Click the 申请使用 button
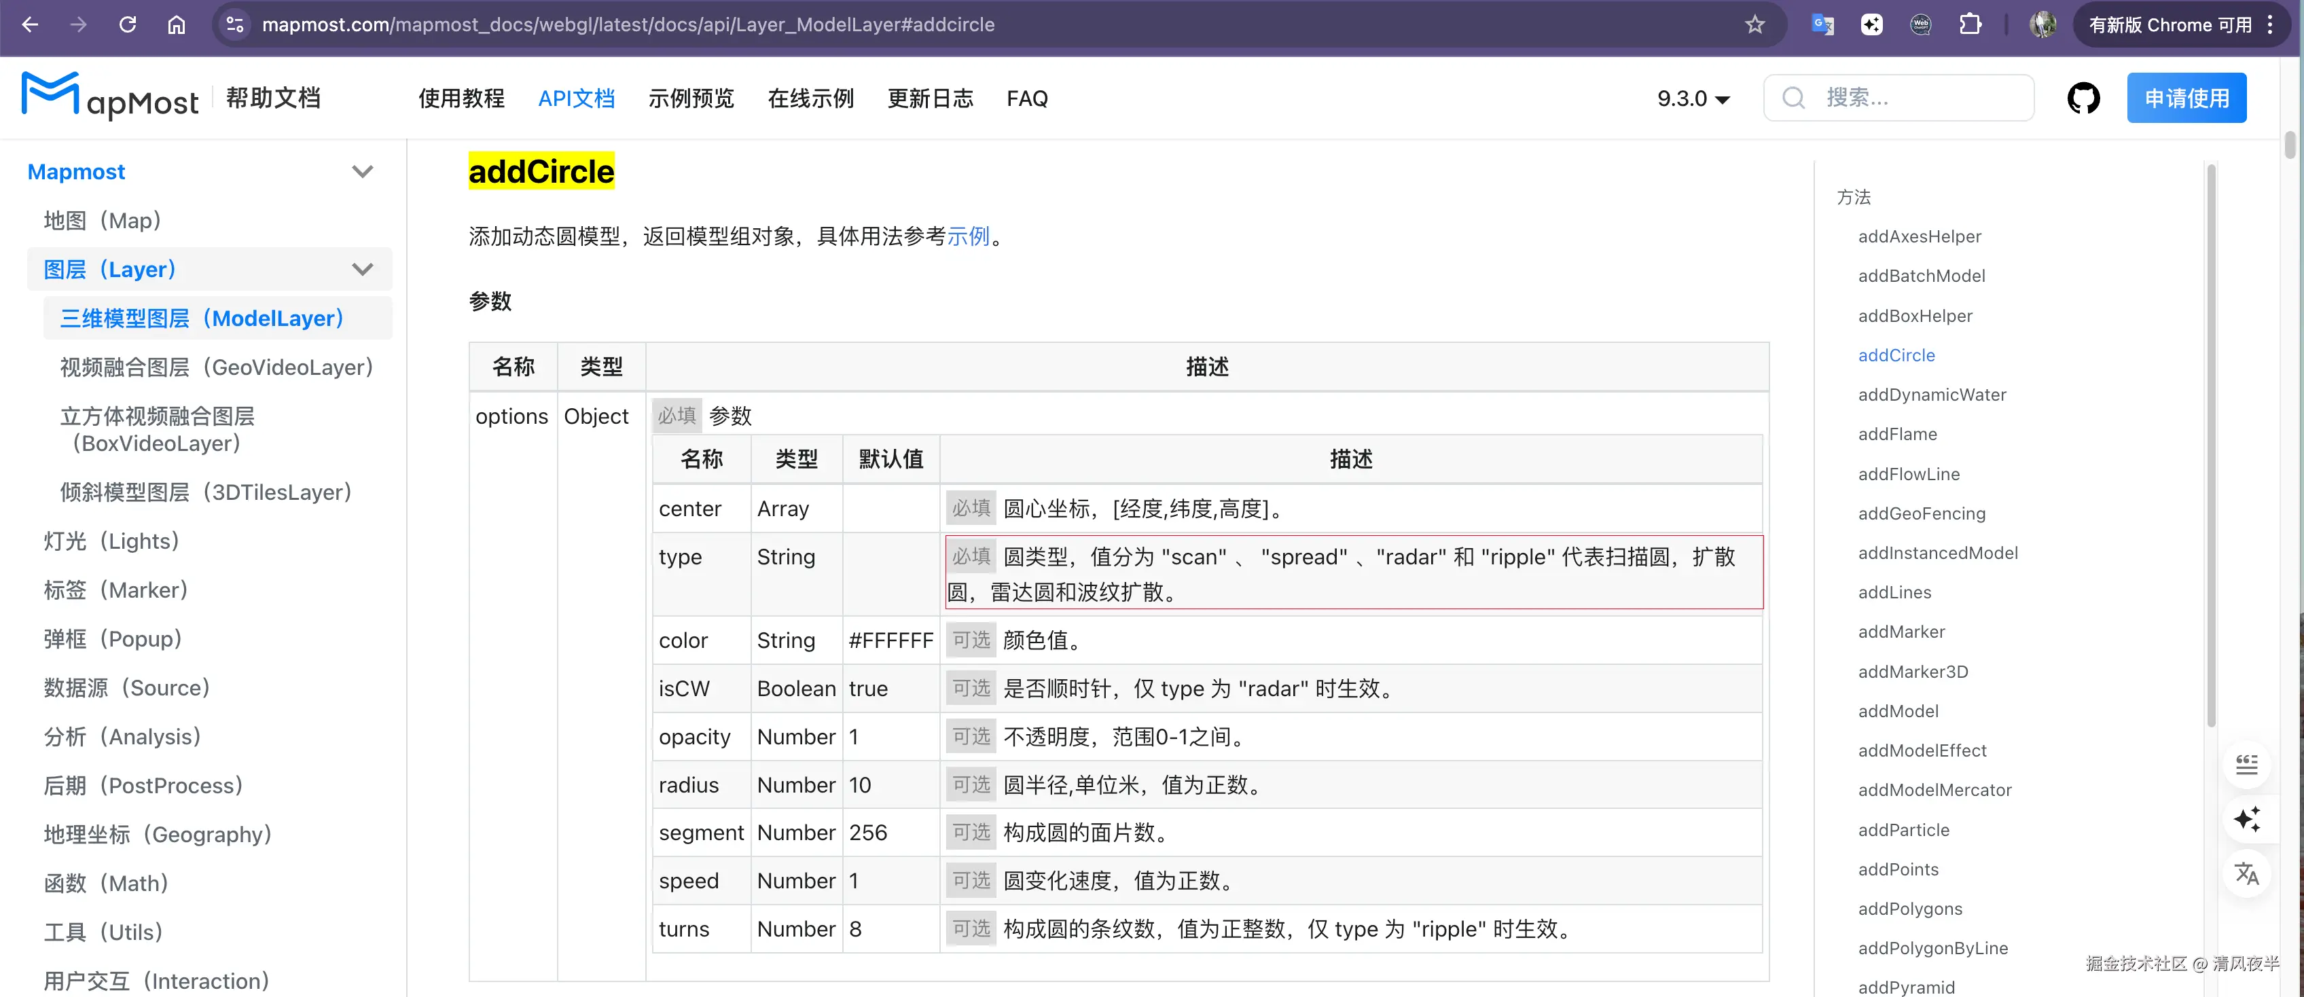The height and width of the screenshot is (997, 2304). pyautogui.click(x=2186, y=98)
